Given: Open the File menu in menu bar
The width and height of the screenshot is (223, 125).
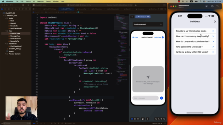Looking at the screenshot, I should click(x=17, y=1).
